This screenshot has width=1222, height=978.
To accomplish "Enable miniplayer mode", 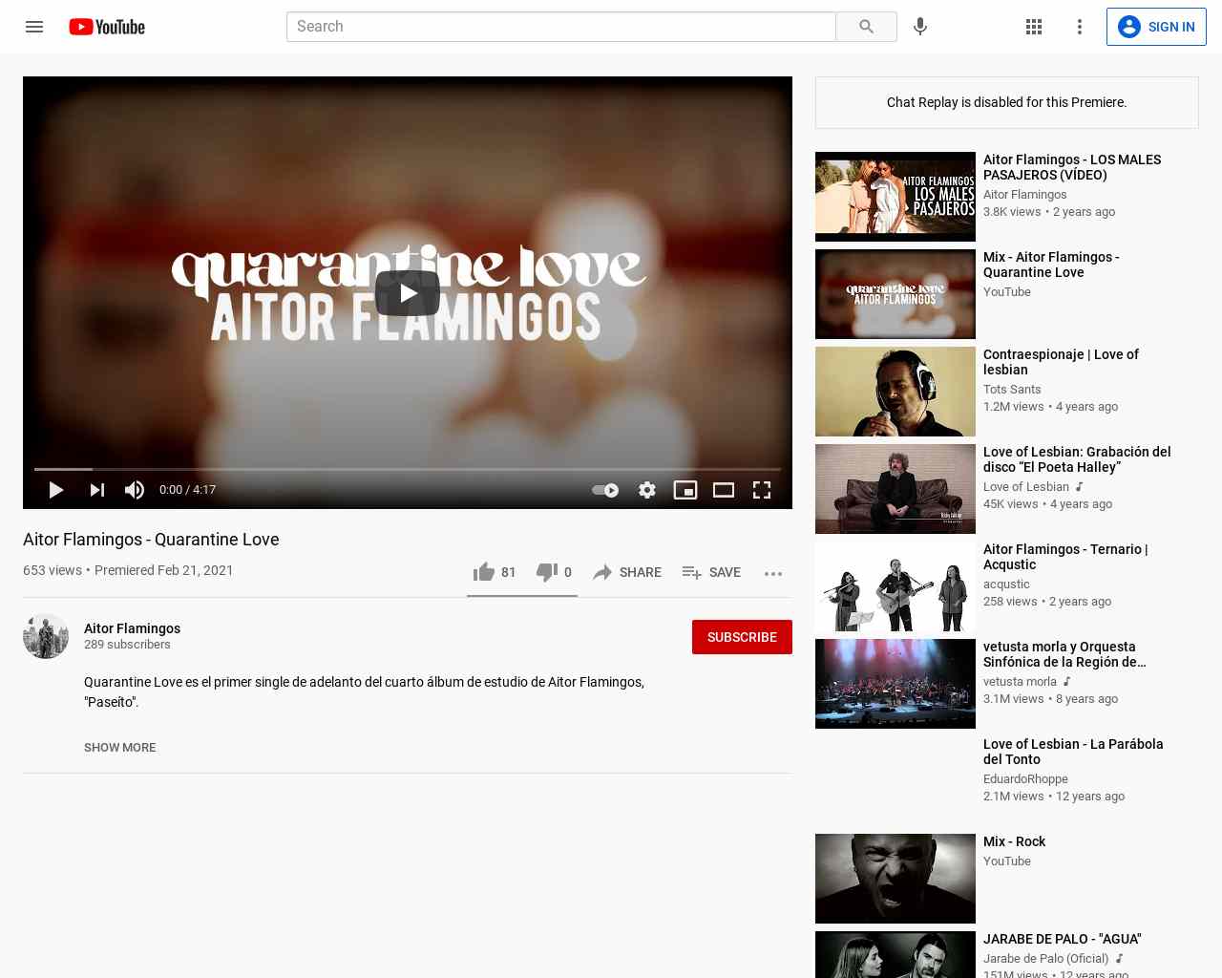I will 685,490.
